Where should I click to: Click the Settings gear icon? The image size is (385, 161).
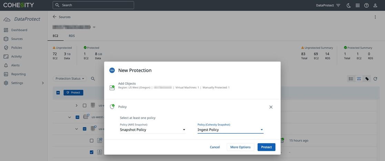6,83
